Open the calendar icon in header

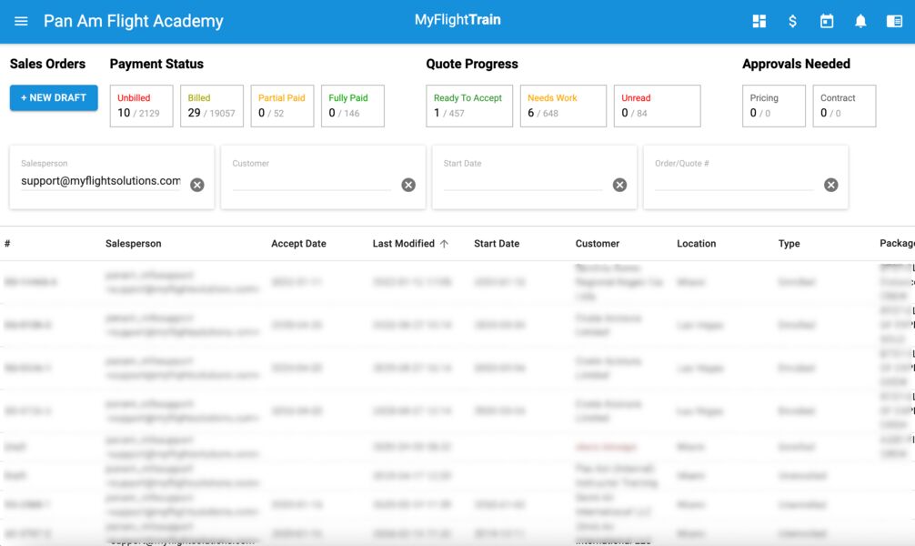[x=826, y=21]
